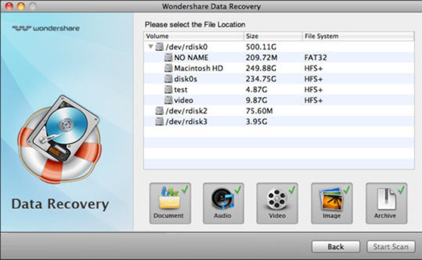The width and height of the screenshot is (422, 260).
Task: Click the HFS+ cell for disk0s
Action: coord(313,79)
